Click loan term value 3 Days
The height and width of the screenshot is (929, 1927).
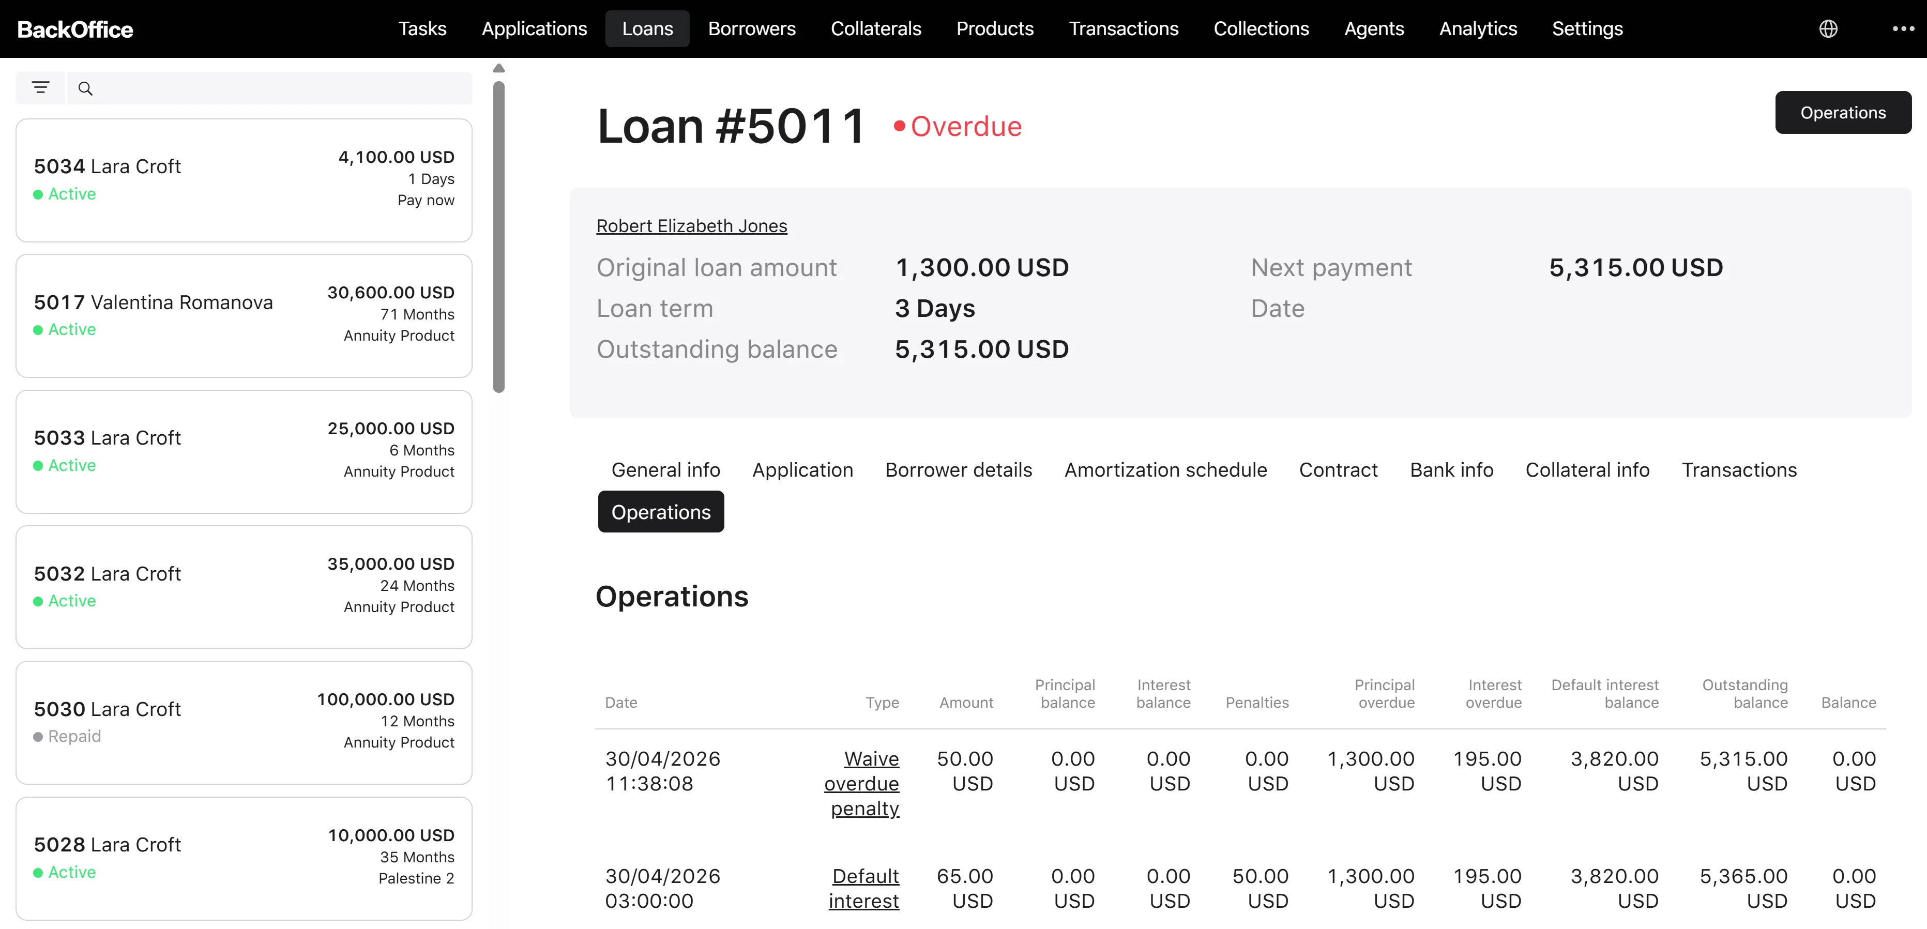[935, 308]
